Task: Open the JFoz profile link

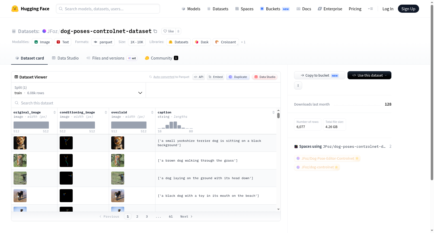Action: click(52, 31)
